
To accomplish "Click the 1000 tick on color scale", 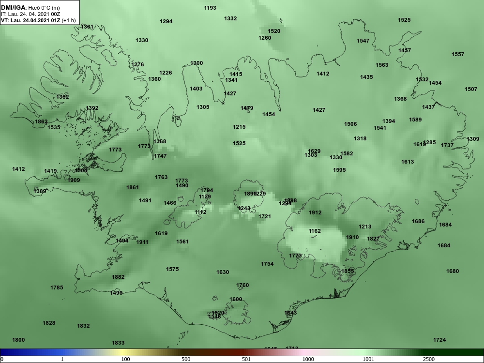I will pyautogui.click(x=308, y=359).
